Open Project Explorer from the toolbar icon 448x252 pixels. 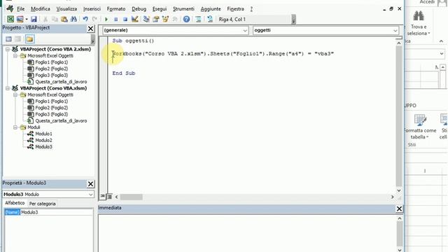coord(146,19)
